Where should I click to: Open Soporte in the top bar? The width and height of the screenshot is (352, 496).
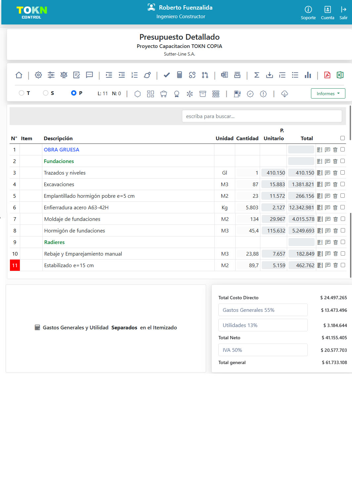coord(308,13)
